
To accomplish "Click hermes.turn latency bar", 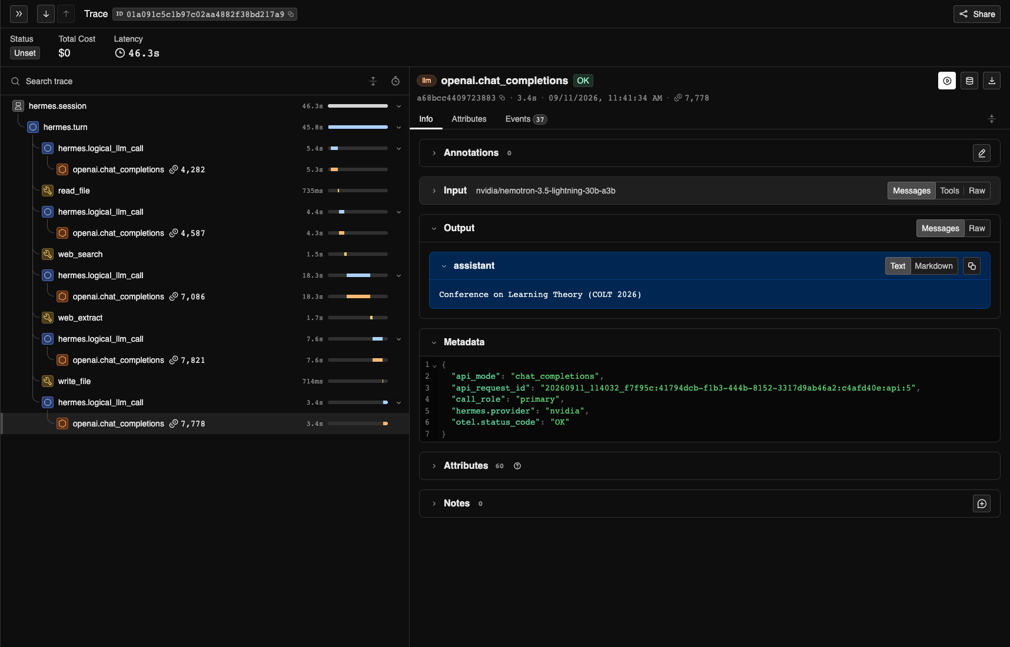I will pos(358,127).
